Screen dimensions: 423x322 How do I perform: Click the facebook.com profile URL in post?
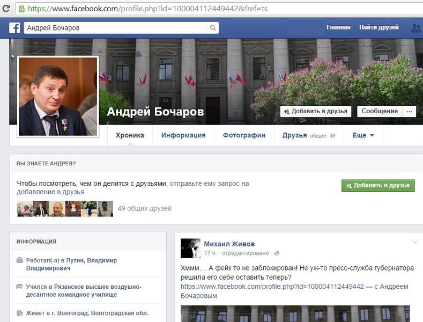272,287
